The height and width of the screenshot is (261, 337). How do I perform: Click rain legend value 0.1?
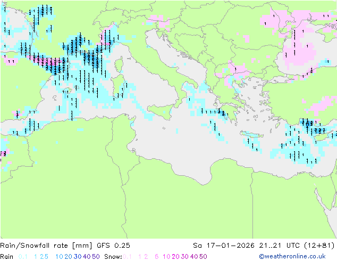(23, 257)
